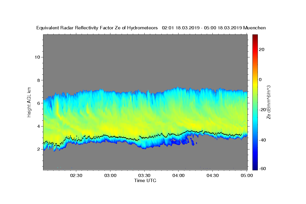Click the 04:30 time axis label

(x=213, y=176)
